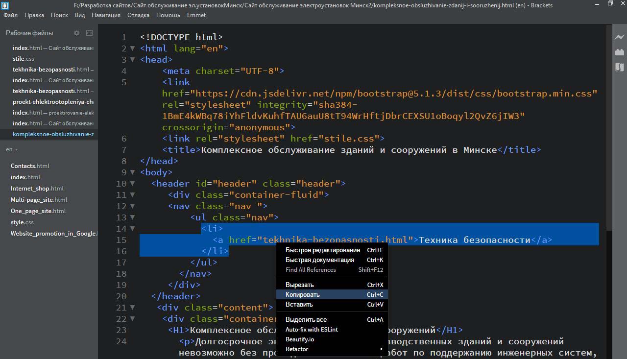The width and height of the screenshot is (627, 359).
Task: Select Вырезать in context menu
Action: [300, 285]
